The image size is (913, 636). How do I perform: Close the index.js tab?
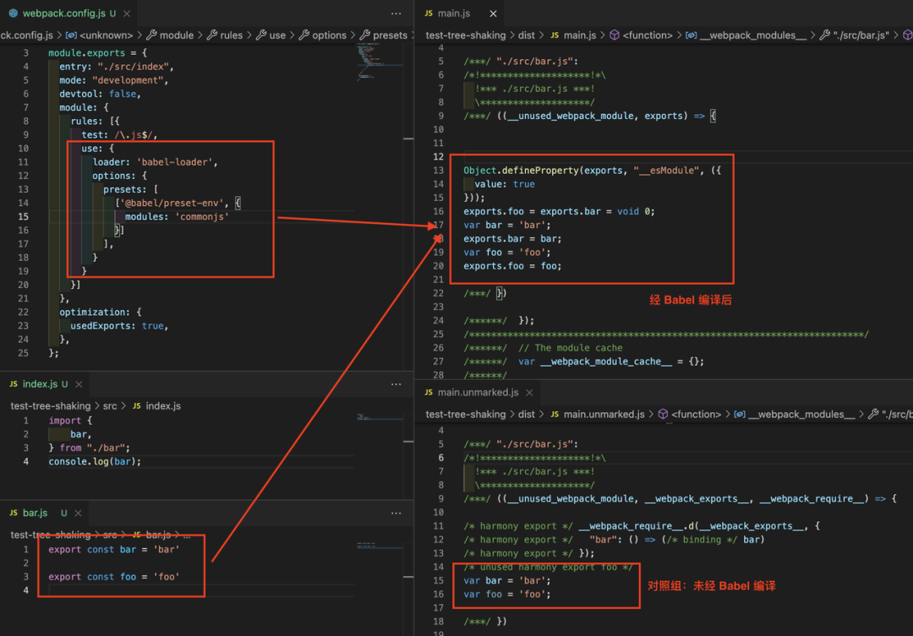(x=79, y=384)
